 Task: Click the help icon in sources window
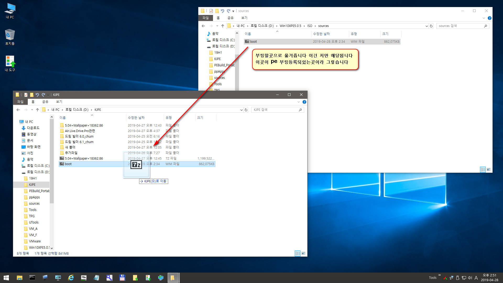pos(489,18)
